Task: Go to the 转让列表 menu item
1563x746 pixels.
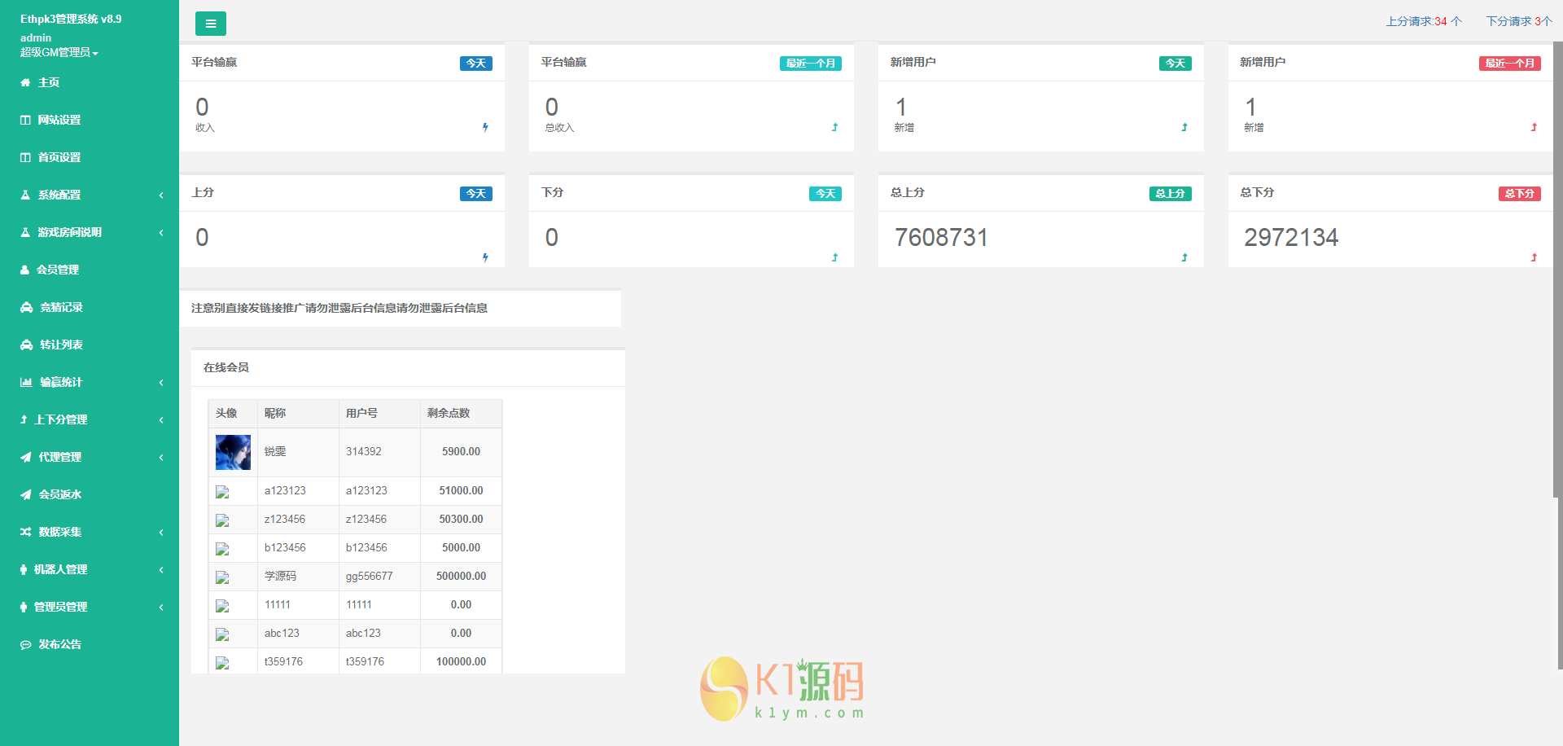Action: 90,344
